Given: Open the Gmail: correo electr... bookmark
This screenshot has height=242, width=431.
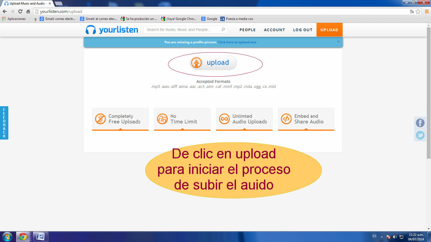Looking at the screenshot, I should (x=58, y=19).
